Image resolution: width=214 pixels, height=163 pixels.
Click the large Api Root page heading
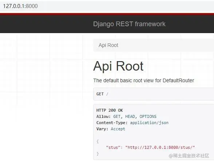pos(118,66)
